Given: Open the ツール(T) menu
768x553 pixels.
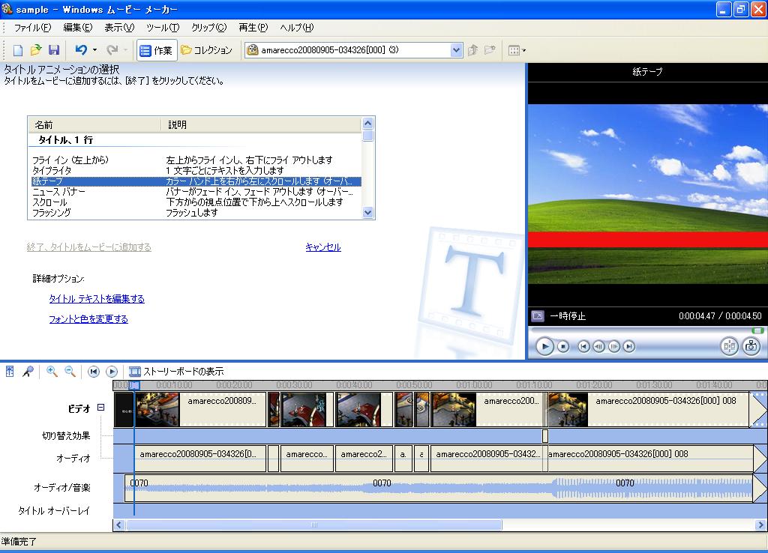Looking at the screenshot, I should pos(163,28).
